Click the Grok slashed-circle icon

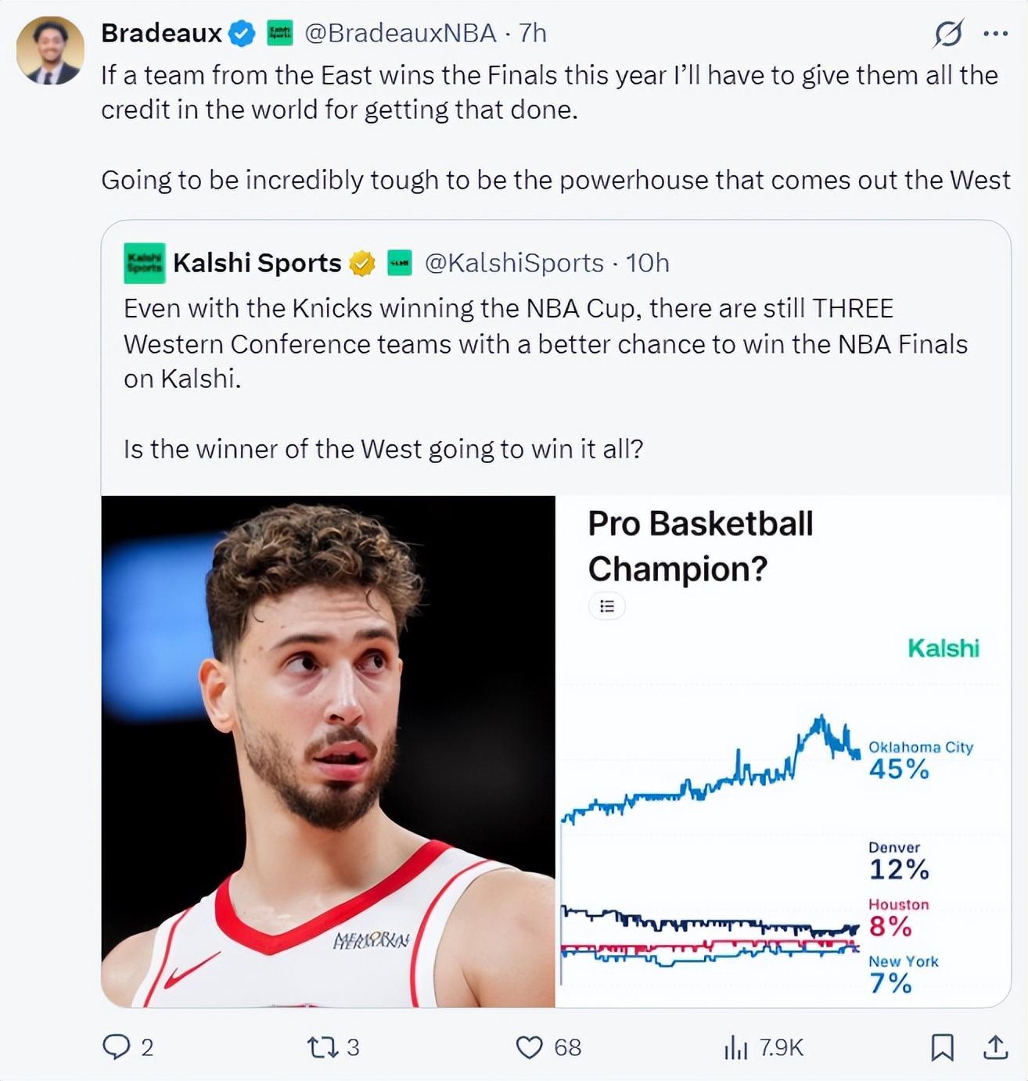(948, 34)
